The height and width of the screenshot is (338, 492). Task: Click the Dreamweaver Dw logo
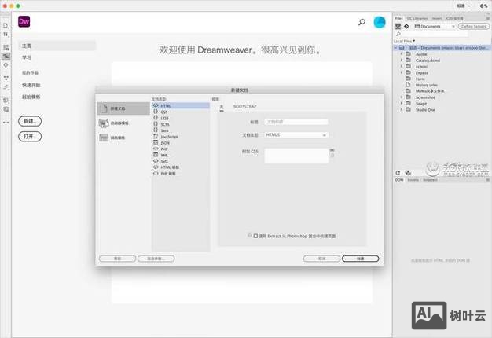[24, 22]
